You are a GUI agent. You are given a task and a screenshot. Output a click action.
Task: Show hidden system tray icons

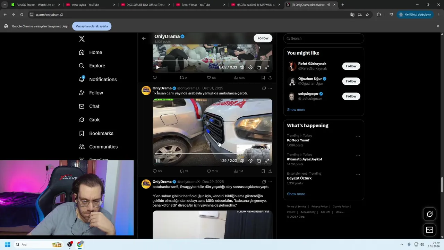click(402, 244)
